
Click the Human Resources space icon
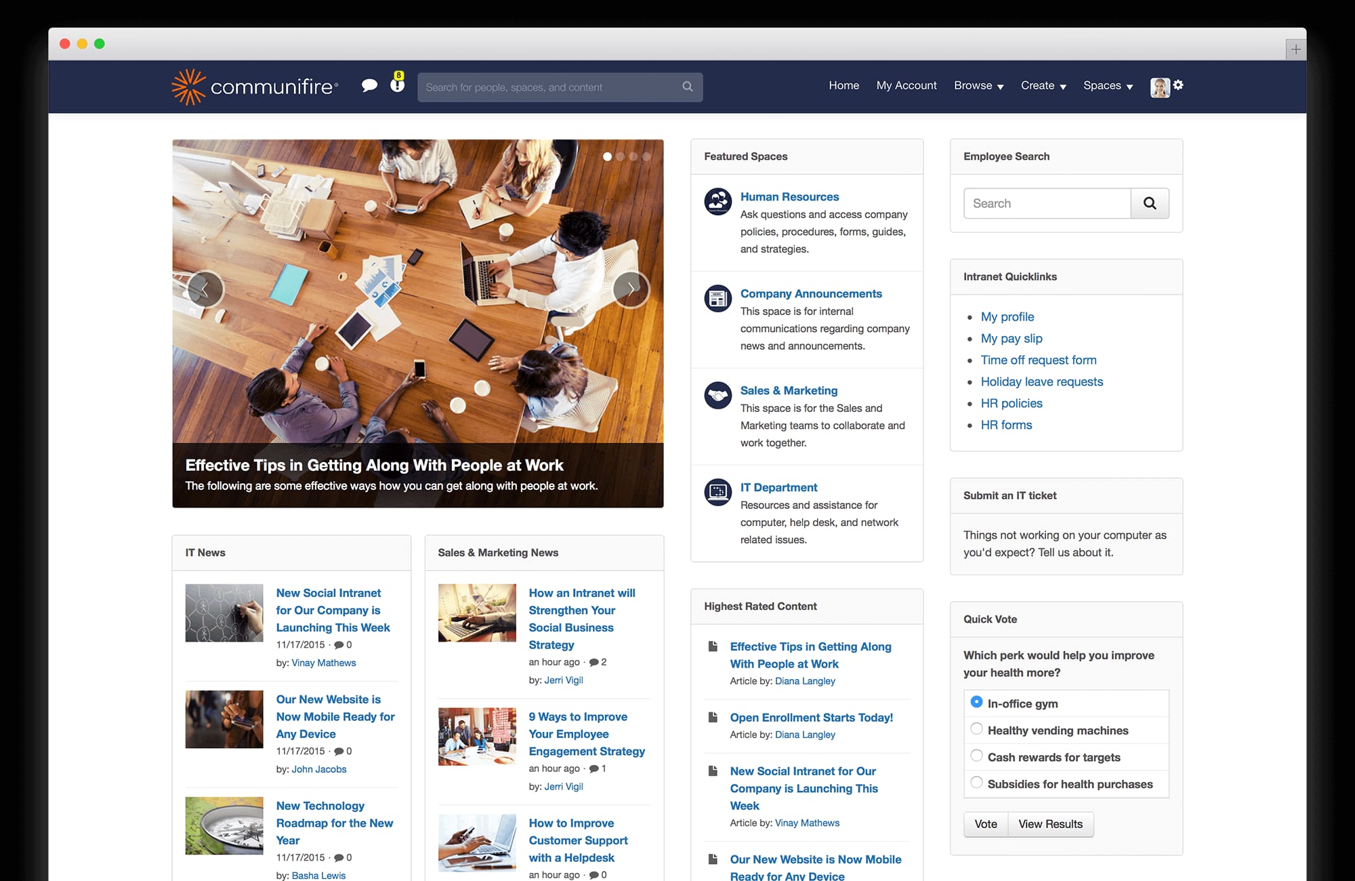(x=717, y=201)
